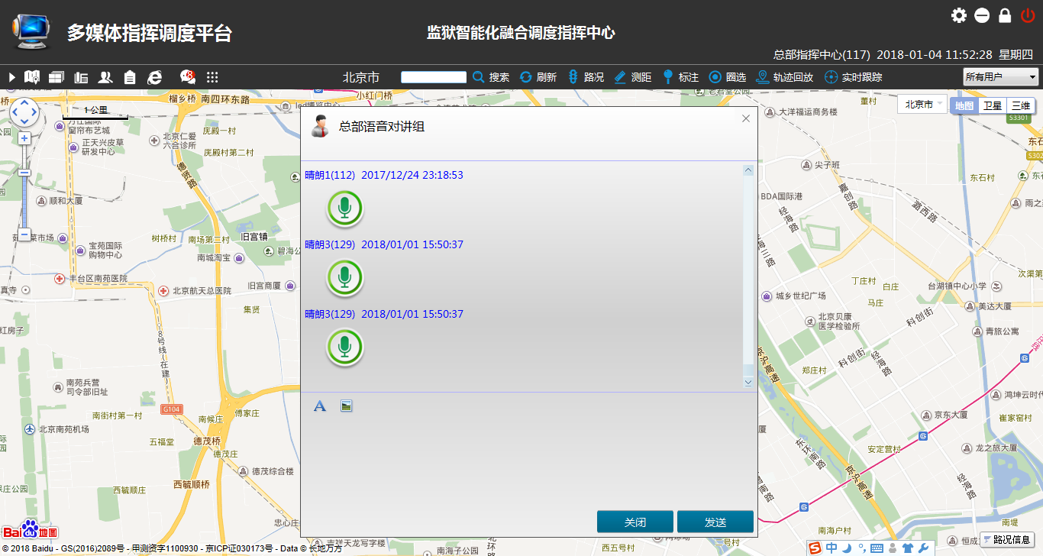Toggle 实时跟踪 real-time tracking
Image resolution: width=1043 pixels, height=556 pixels.
[x=854, y=77]
